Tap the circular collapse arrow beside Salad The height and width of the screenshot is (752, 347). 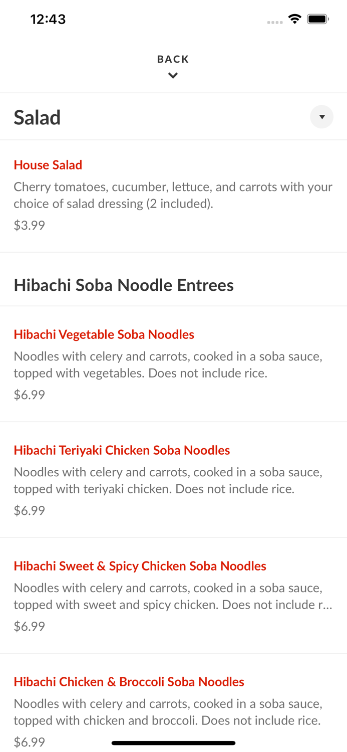[321, 117]
